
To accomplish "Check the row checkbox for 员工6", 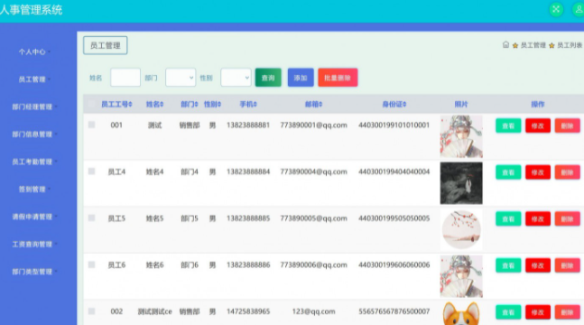I will [92, 265].
